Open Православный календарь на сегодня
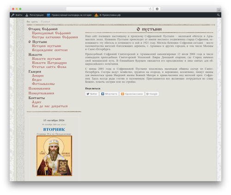The height and width of the screenshot is (195, 231). (x=72, y=15)
